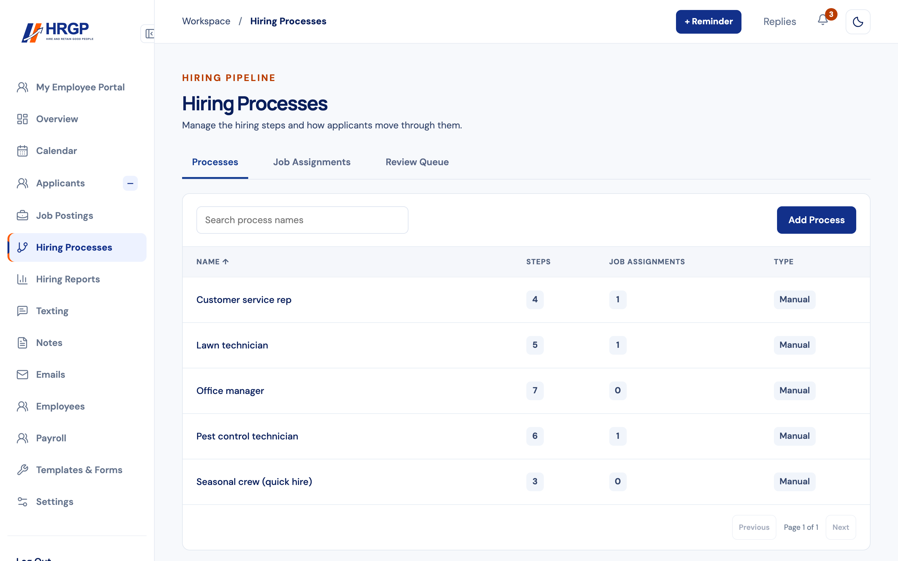This screenshot has width=898, height=561.
Task: Toggle dark mode moon icon
Action: (857, 22)
